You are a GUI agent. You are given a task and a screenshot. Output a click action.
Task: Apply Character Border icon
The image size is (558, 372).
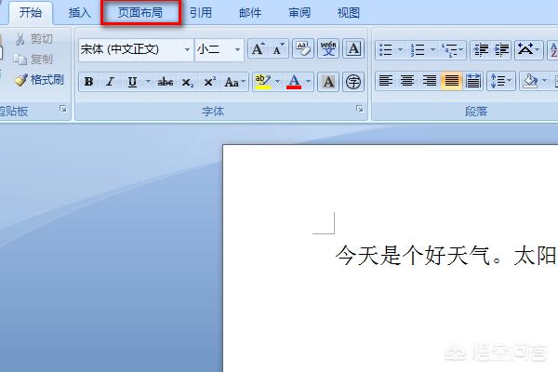(x=353, y=48)
